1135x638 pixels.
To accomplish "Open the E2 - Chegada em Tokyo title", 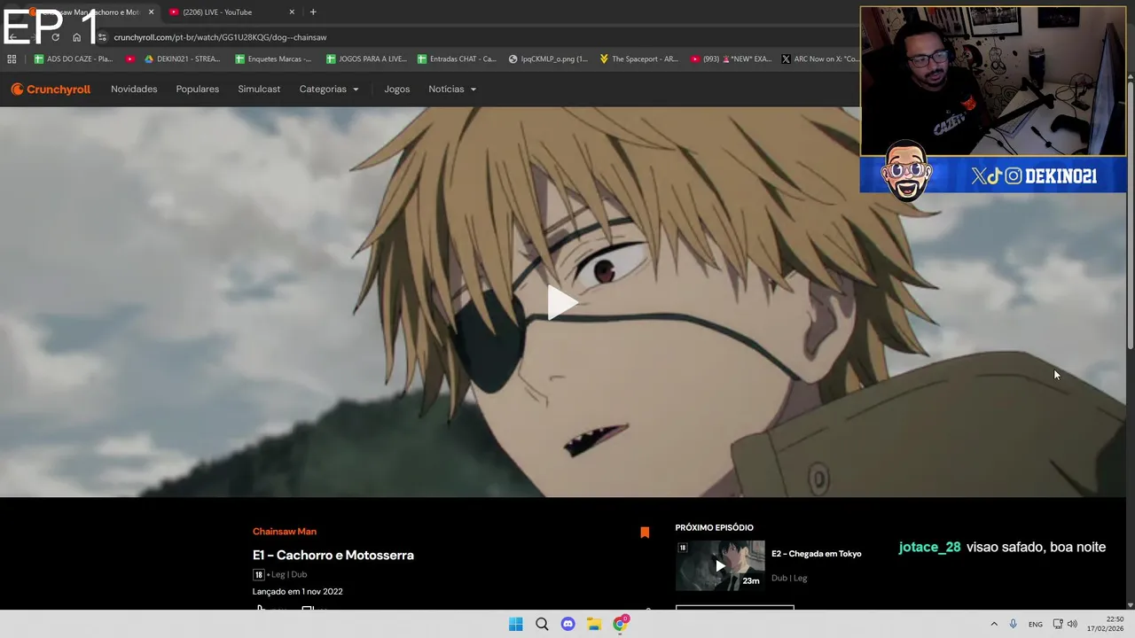I will click(816, 554).
